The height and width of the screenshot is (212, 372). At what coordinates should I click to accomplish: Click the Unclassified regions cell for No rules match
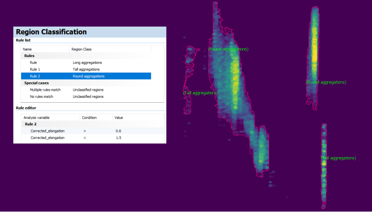(x=88, y=96)
